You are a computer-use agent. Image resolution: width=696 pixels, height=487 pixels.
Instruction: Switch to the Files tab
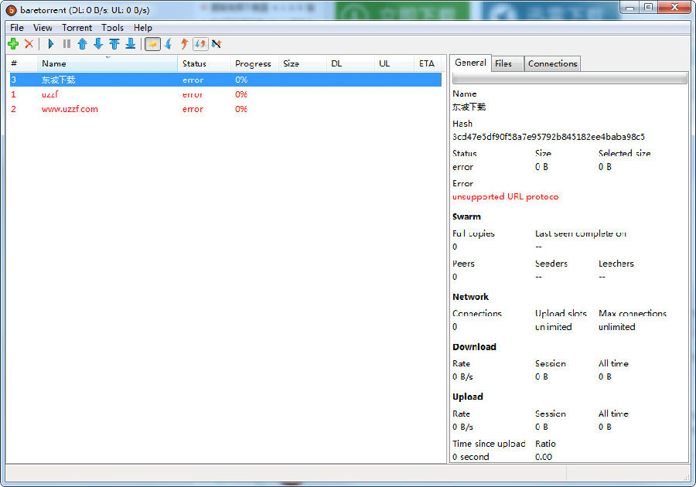[507, 63]
